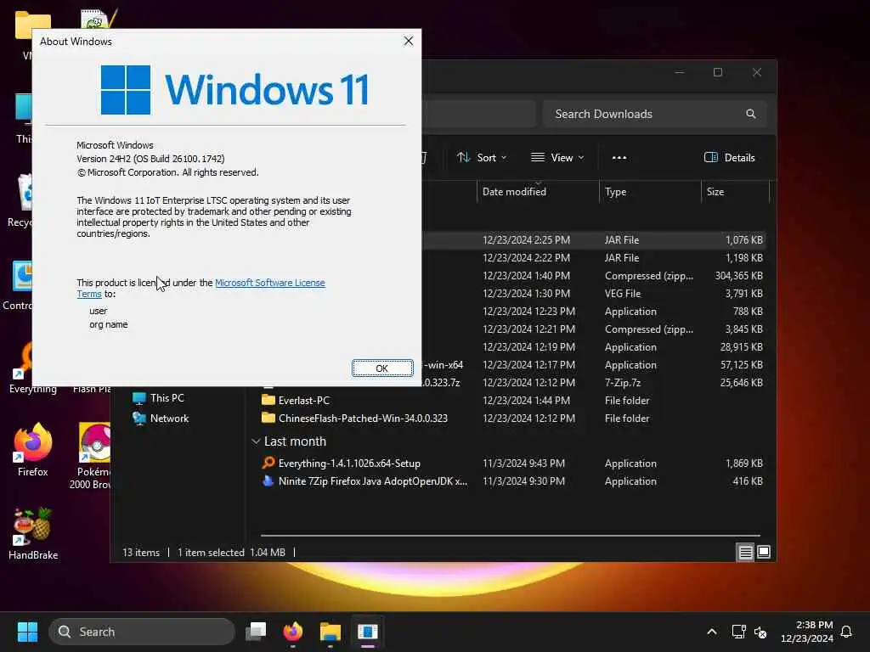Open the muted volume tray icon
Screen dimensions: 870x652
(x=760, y=632)
